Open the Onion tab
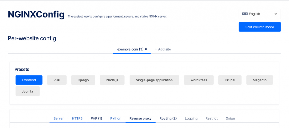The image size is (289, 128). pos(230,118)
